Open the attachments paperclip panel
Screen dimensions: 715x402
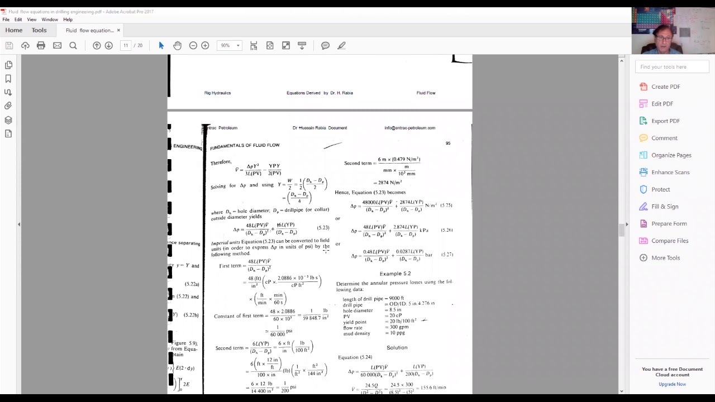tap(8, 106)
